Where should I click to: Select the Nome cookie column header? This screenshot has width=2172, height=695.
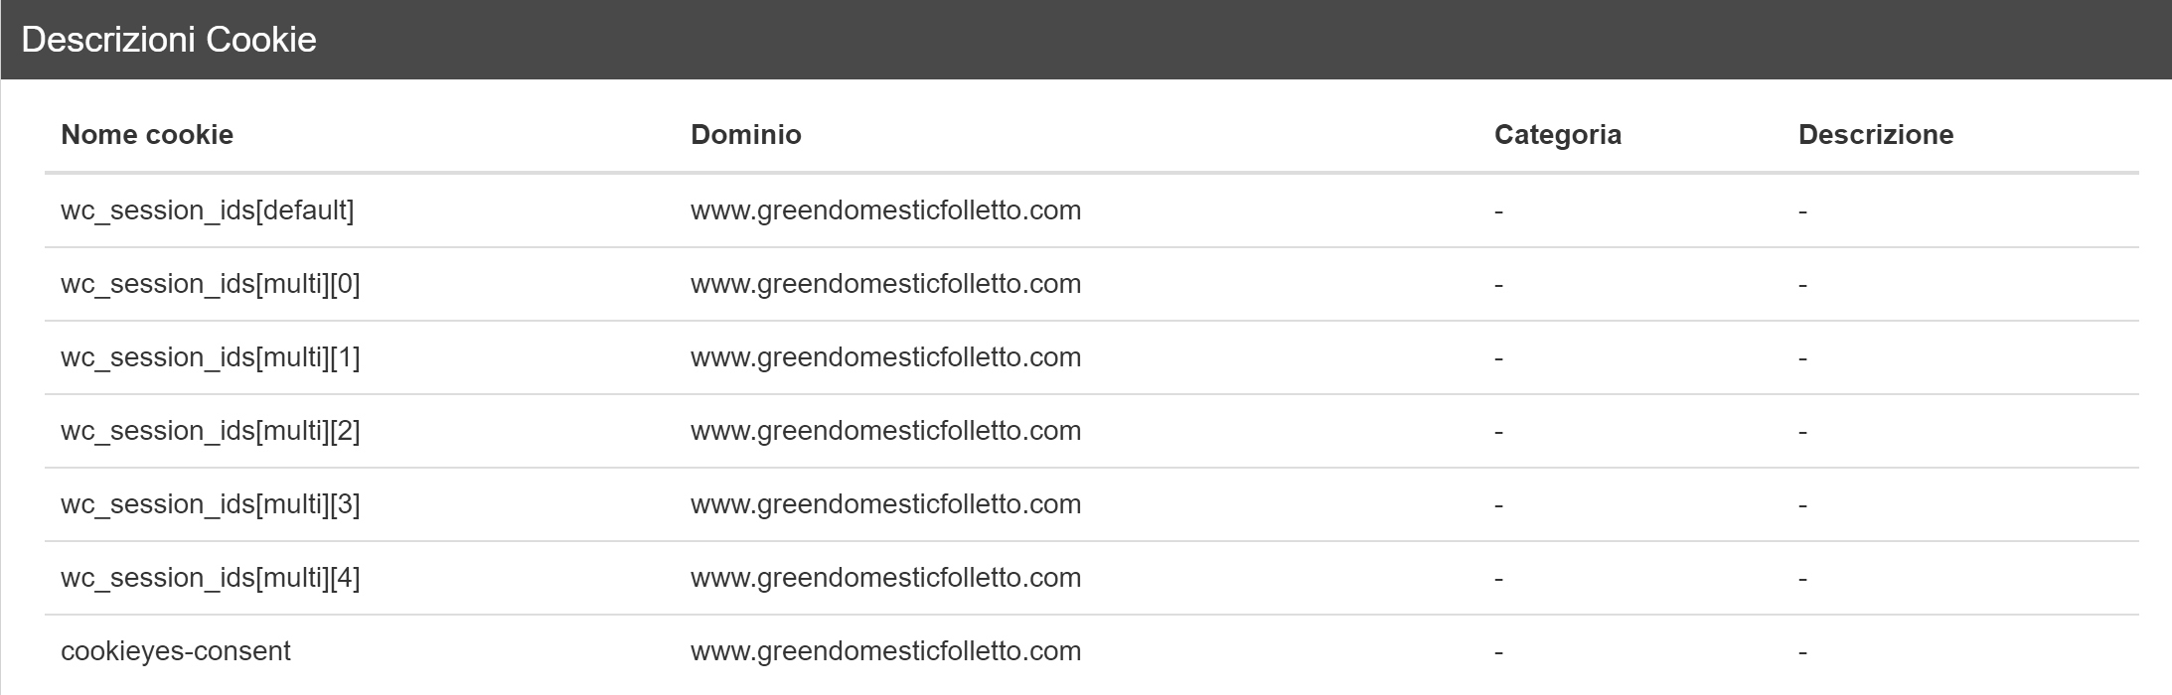coord(147,135)
